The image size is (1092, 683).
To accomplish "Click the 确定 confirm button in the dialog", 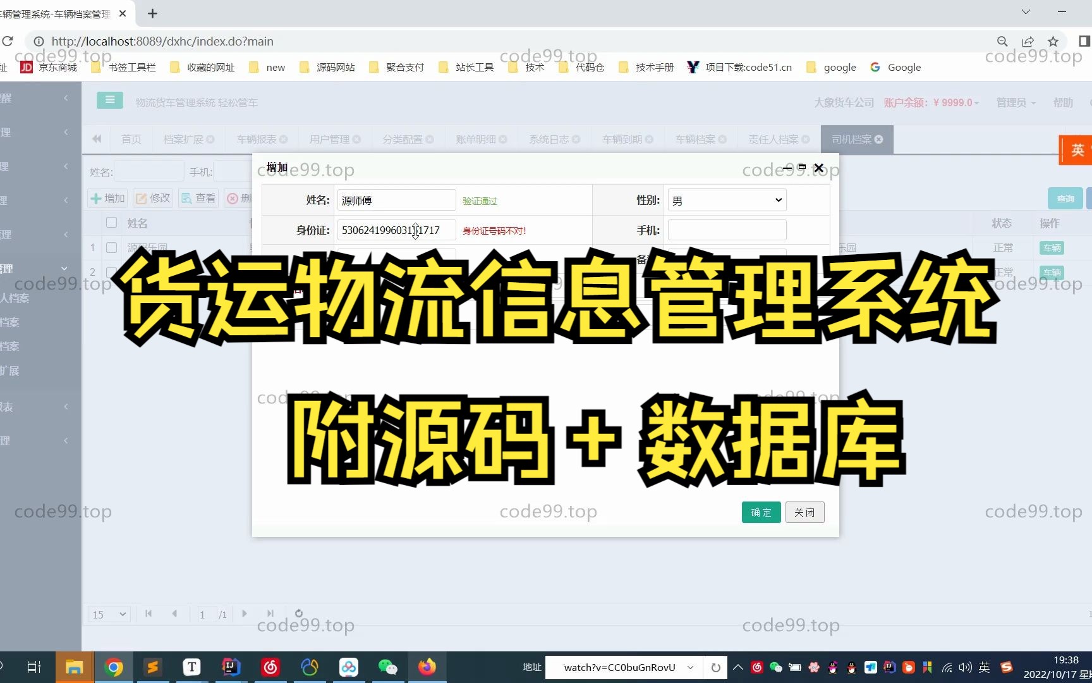I will pyautogui.click(x=760, y=512).
